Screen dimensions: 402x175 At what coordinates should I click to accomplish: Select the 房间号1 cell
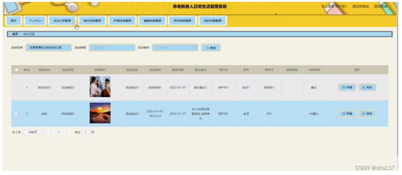(x=269, y=87)
